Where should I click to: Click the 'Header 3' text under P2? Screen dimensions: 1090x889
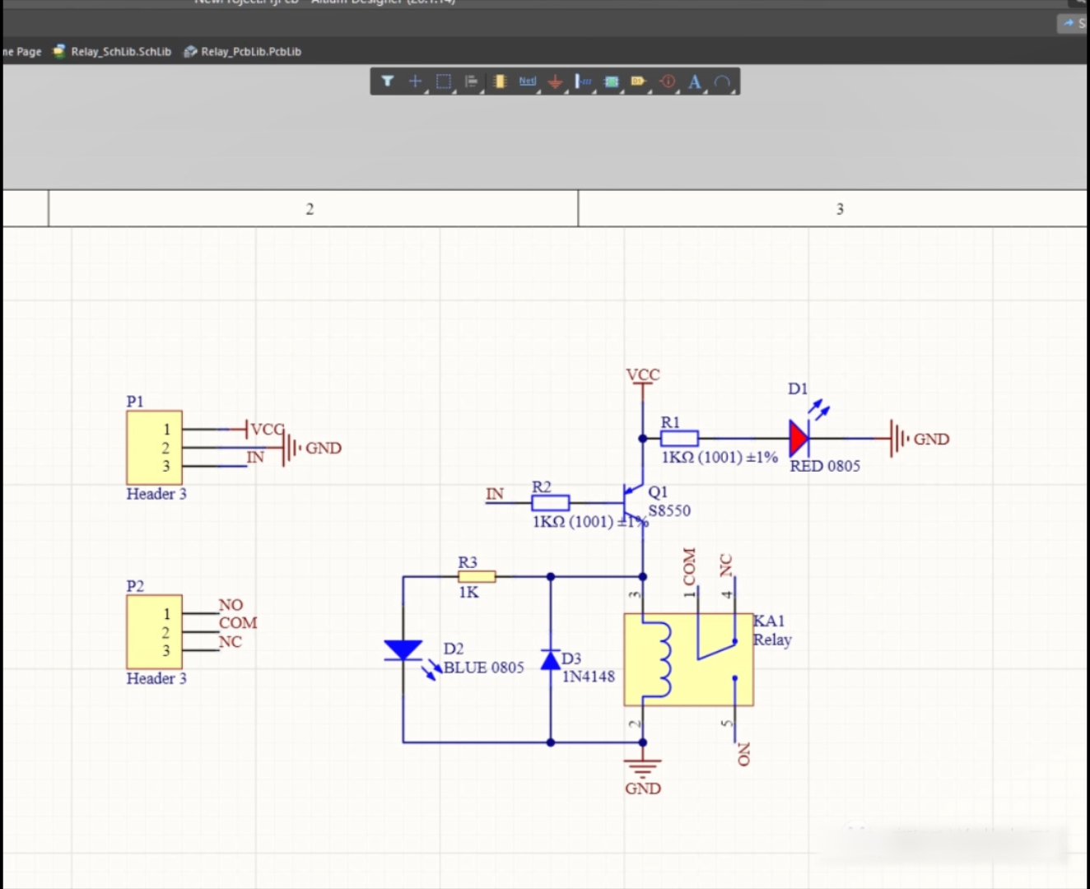tap(156, 678)
